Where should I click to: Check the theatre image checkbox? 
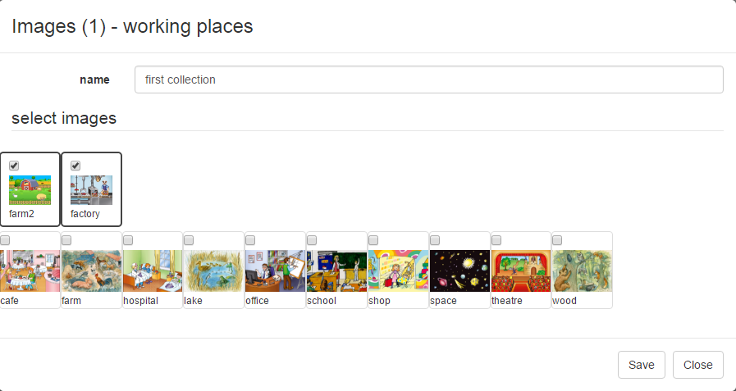click(x=496, y=240)
